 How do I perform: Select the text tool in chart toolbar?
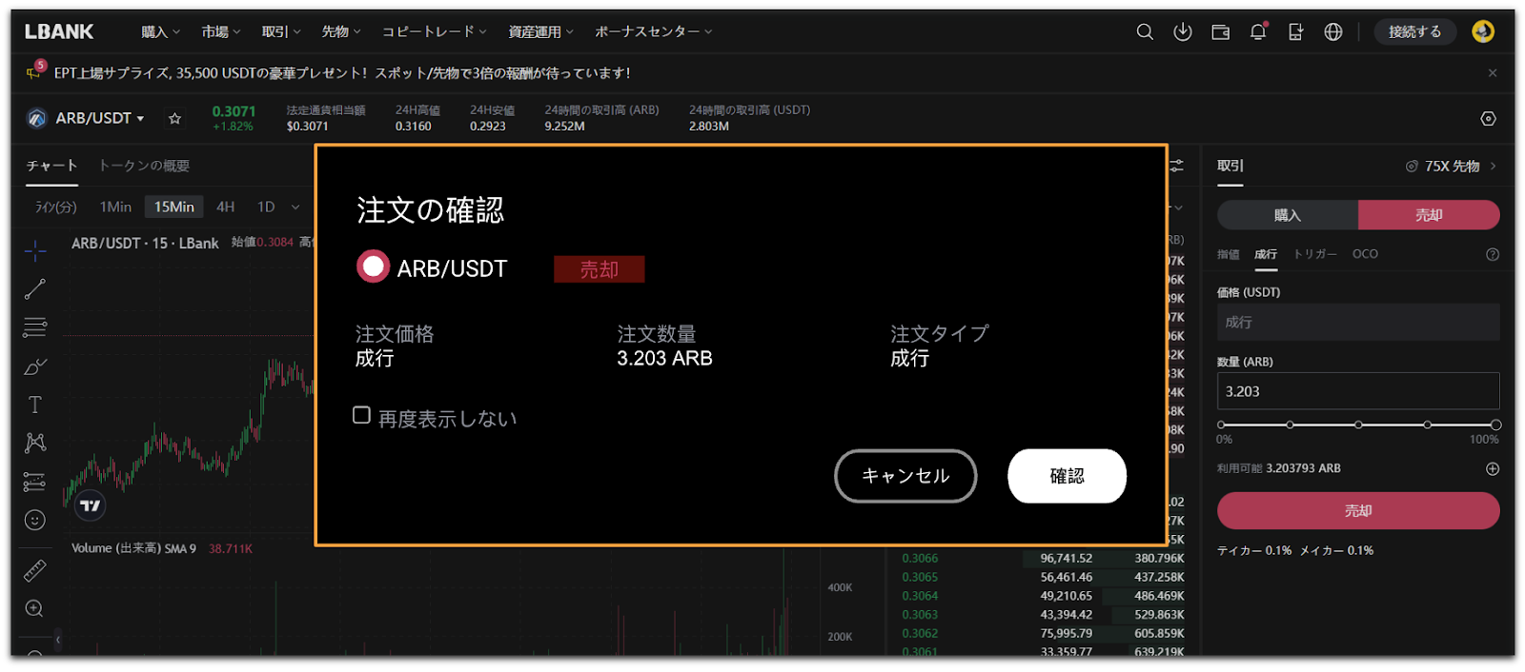[35, 405]
